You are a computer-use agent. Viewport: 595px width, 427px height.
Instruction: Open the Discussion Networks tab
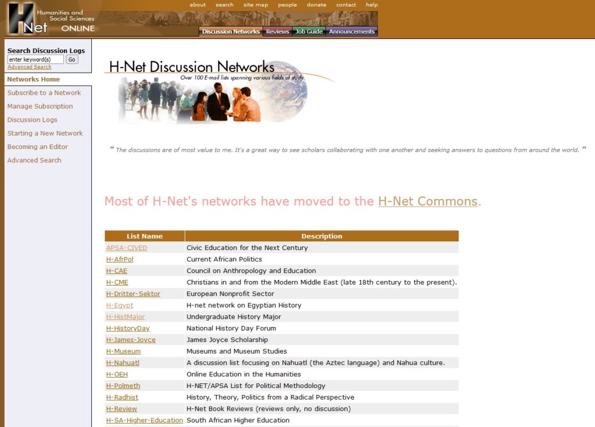click(231, 31)
